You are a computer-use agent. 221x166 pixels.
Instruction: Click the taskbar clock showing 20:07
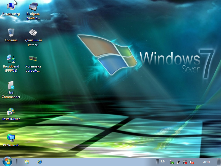point(206,162)
